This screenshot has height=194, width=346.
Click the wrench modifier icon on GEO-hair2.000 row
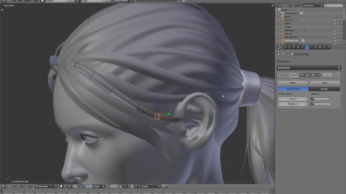click(x=306, y=40)
